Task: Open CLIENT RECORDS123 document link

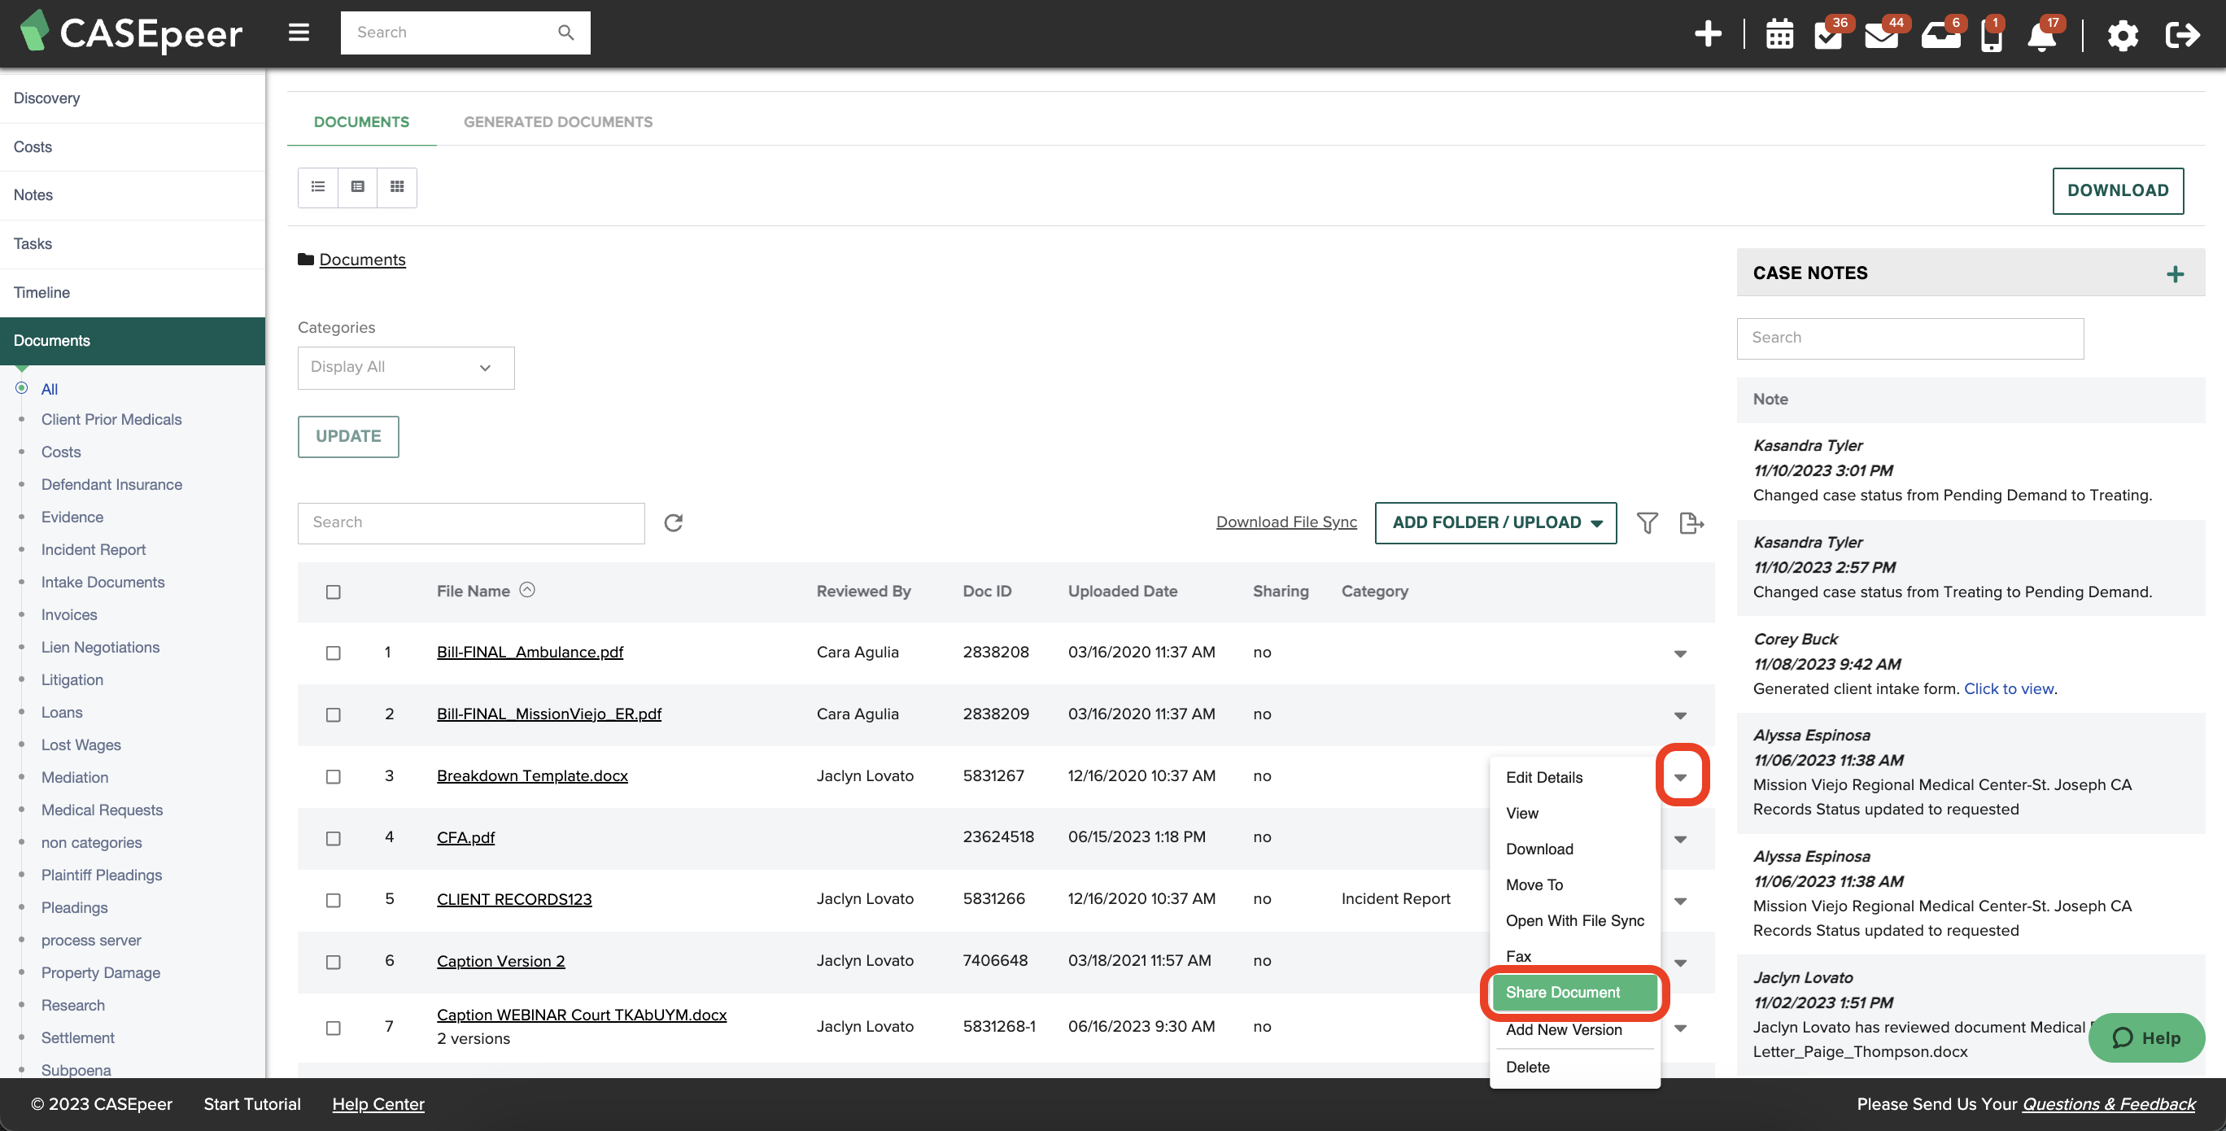Action: click(514, 898)
